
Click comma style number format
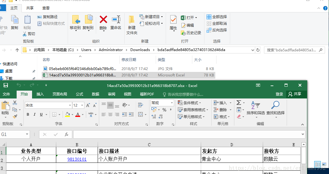click(171, 110)
